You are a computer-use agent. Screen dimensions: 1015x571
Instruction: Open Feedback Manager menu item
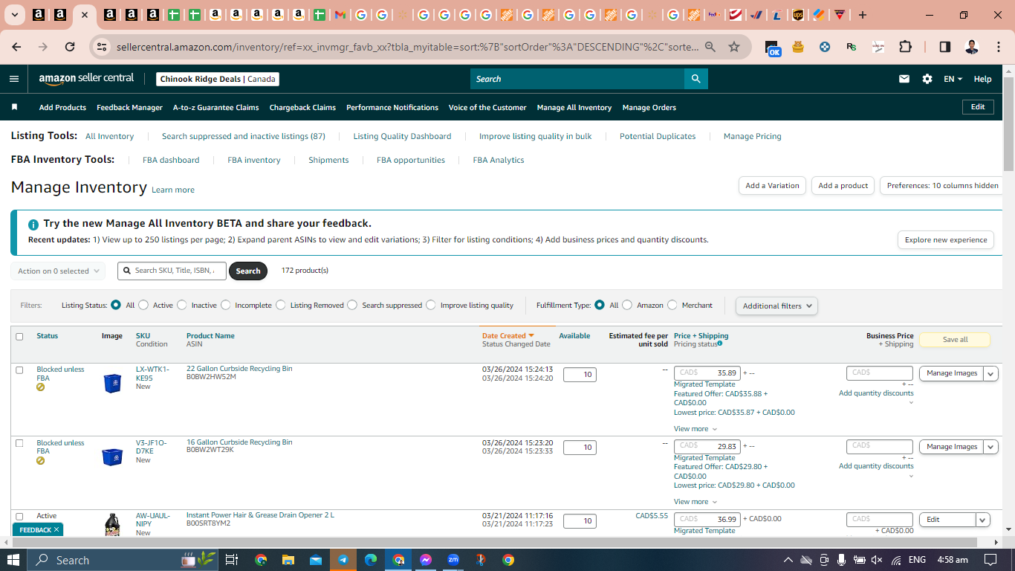coord(129,107)
